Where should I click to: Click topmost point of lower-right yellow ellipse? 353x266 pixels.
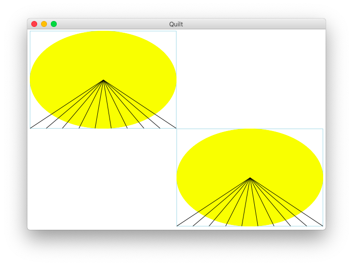(x=250, y=130)
